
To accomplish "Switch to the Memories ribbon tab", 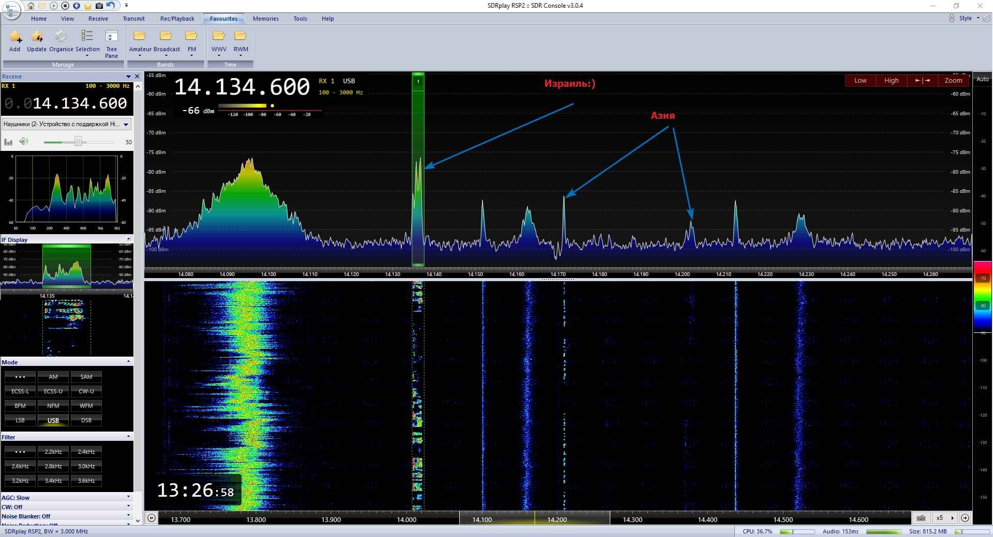I will [x=266, y=19].
